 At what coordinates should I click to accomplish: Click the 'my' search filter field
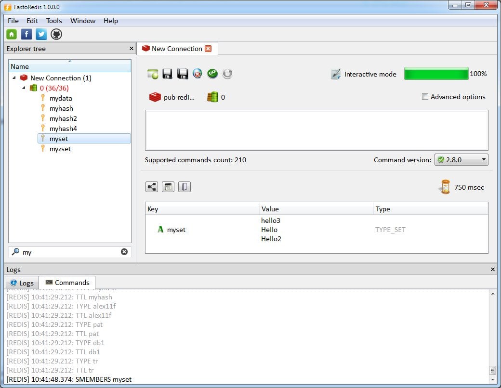pos(70,252)
